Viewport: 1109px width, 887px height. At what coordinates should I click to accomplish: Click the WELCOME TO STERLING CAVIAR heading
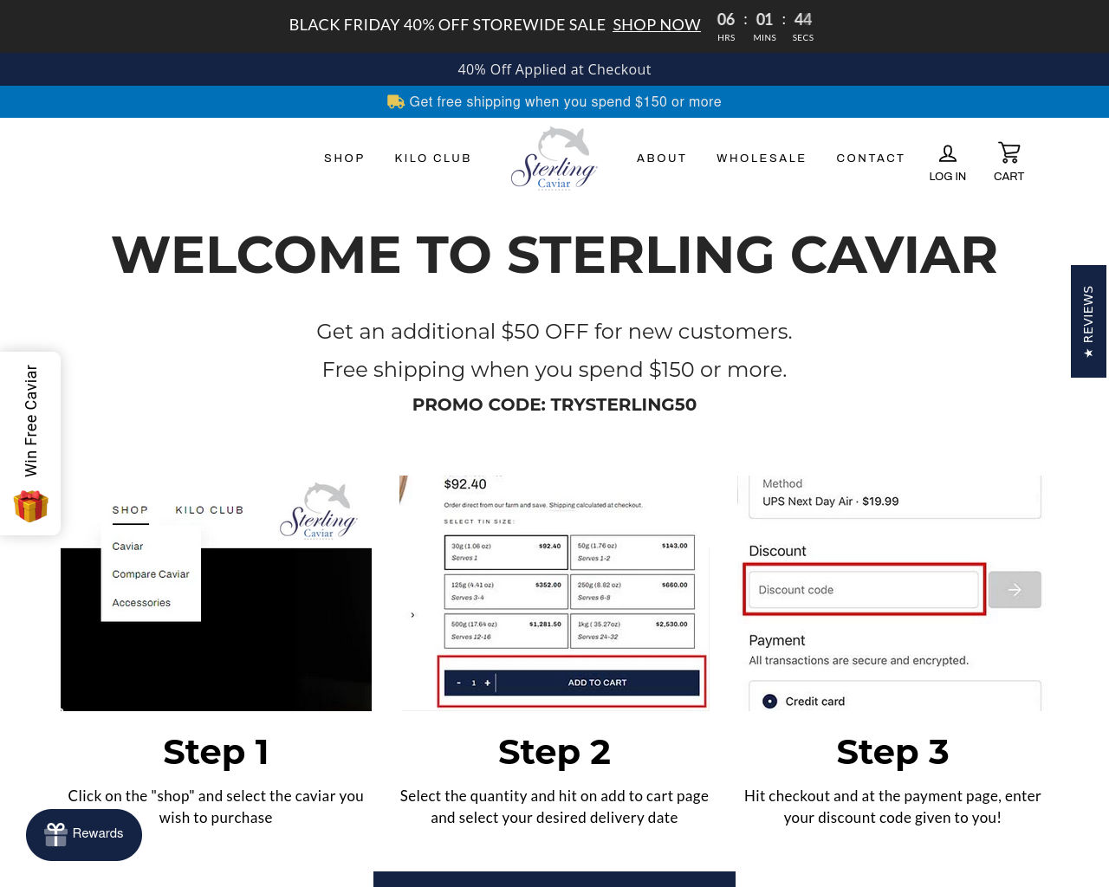[x=554, y=255]
